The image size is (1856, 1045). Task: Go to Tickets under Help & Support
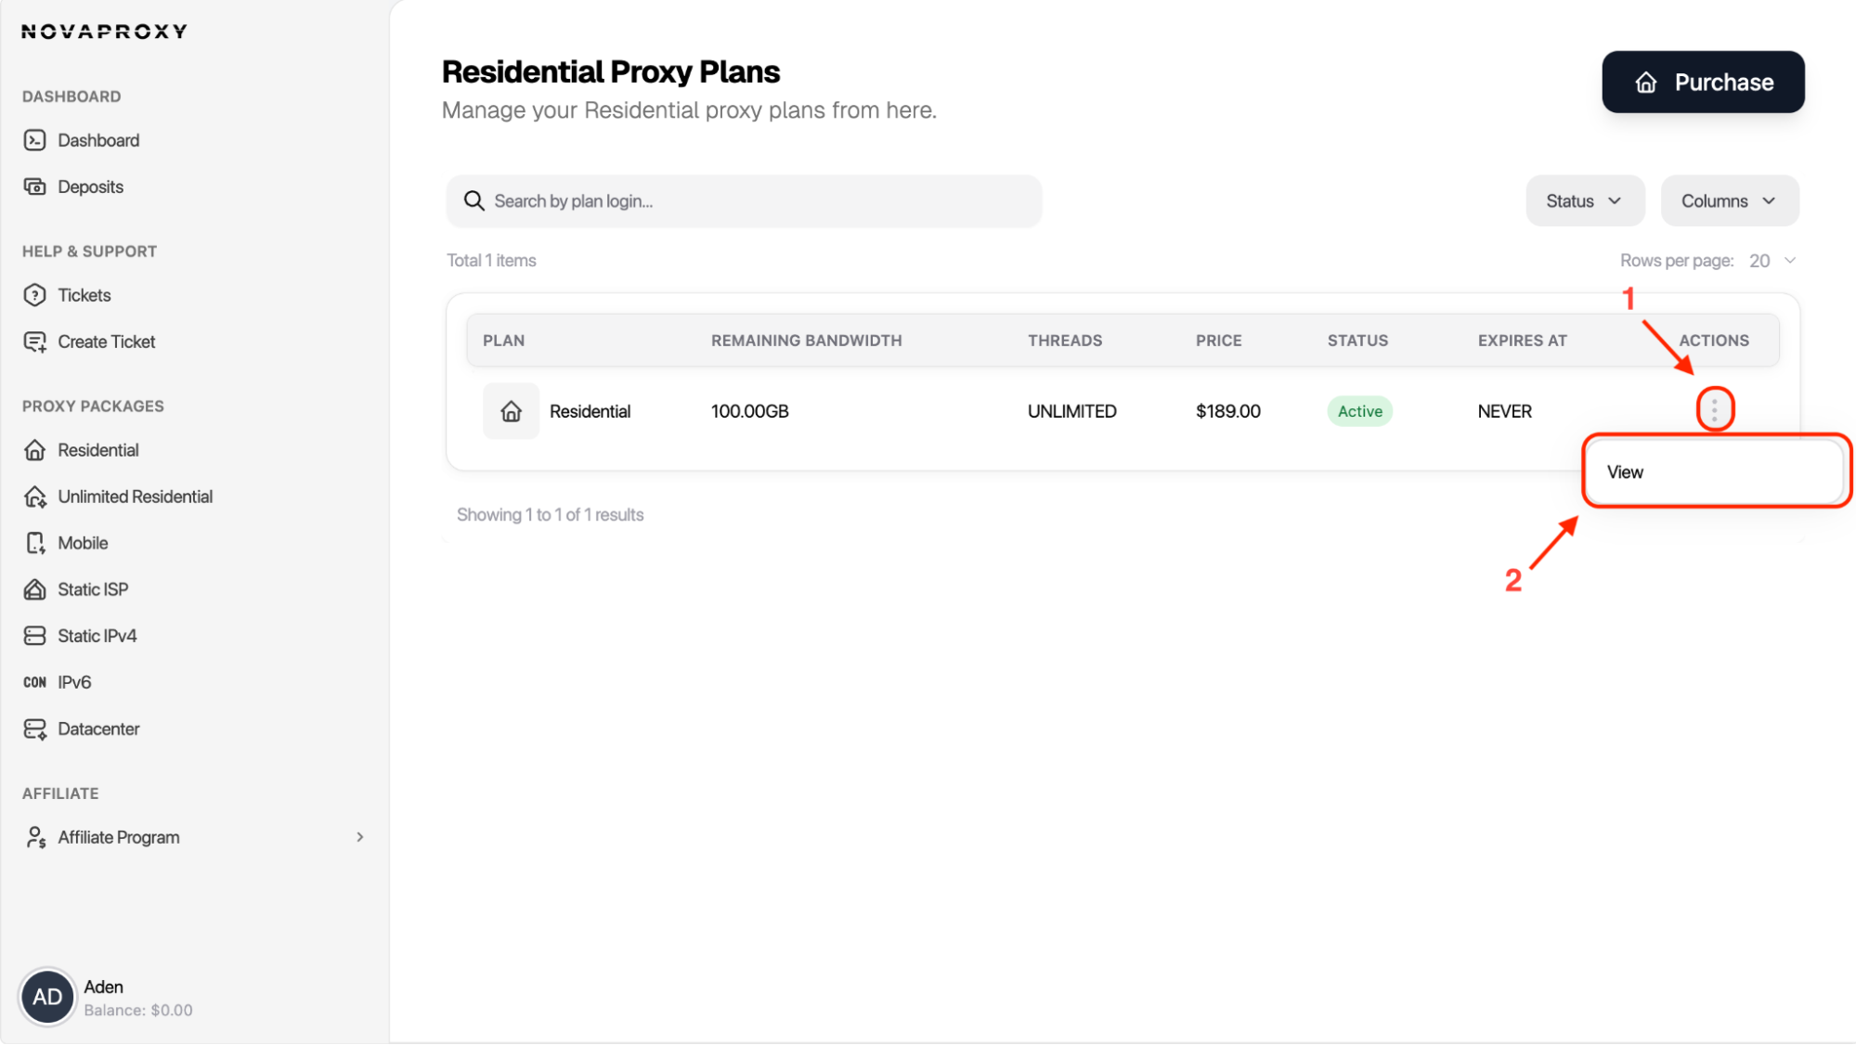coord(83,294)
